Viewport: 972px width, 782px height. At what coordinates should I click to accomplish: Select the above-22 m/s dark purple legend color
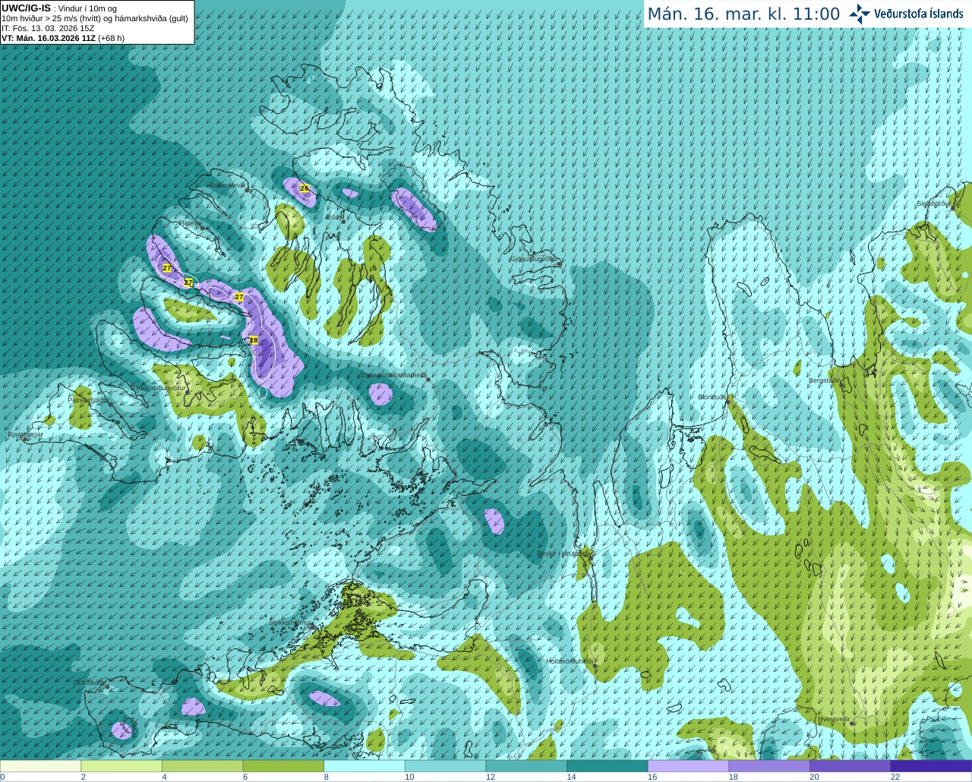[931, 766]
